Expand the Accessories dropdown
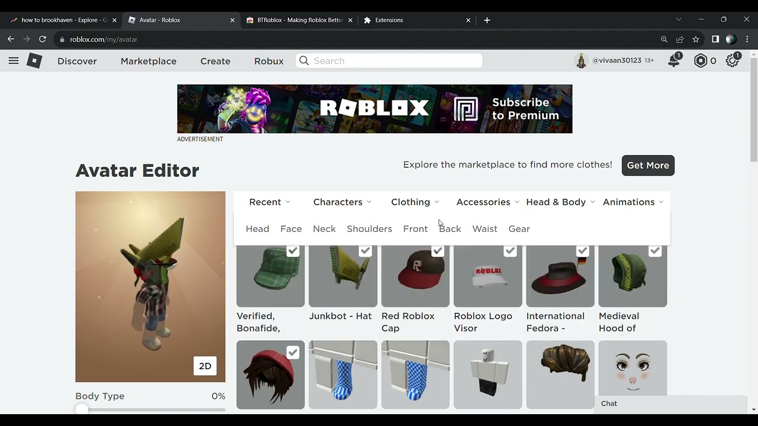Viewport: 758px width, 426px height. pos(487,202)
